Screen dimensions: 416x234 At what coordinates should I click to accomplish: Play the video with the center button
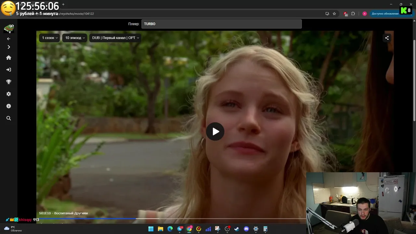215,132
